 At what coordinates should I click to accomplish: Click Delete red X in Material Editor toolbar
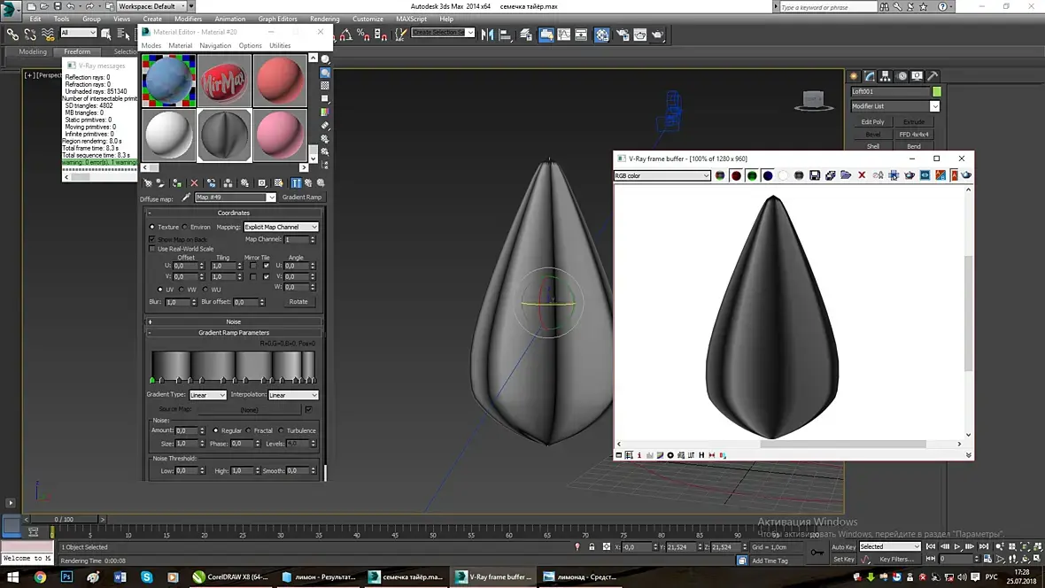coord(194,182)
